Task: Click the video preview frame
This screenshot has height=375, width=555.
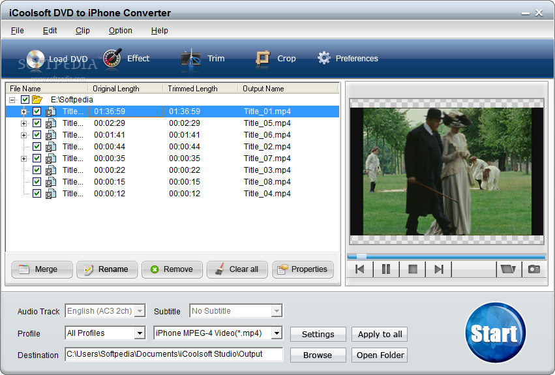Action: coord(446,172)
